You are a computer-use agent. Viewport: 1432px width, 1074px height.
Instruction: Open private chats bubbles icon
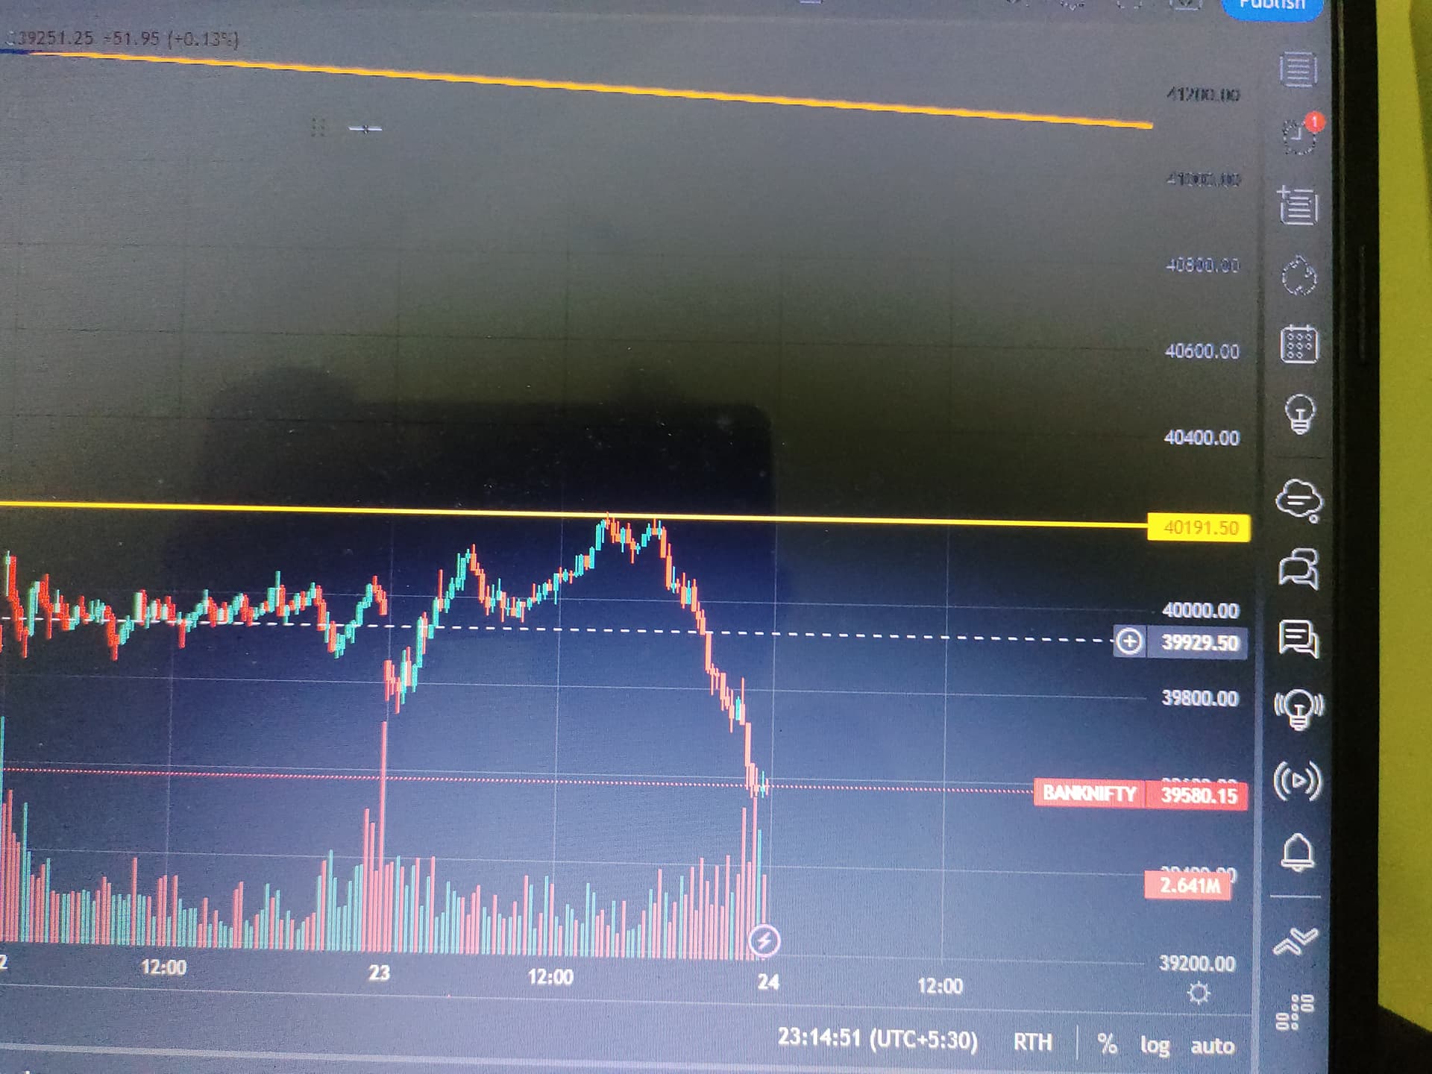click(x=1298, y=569)
